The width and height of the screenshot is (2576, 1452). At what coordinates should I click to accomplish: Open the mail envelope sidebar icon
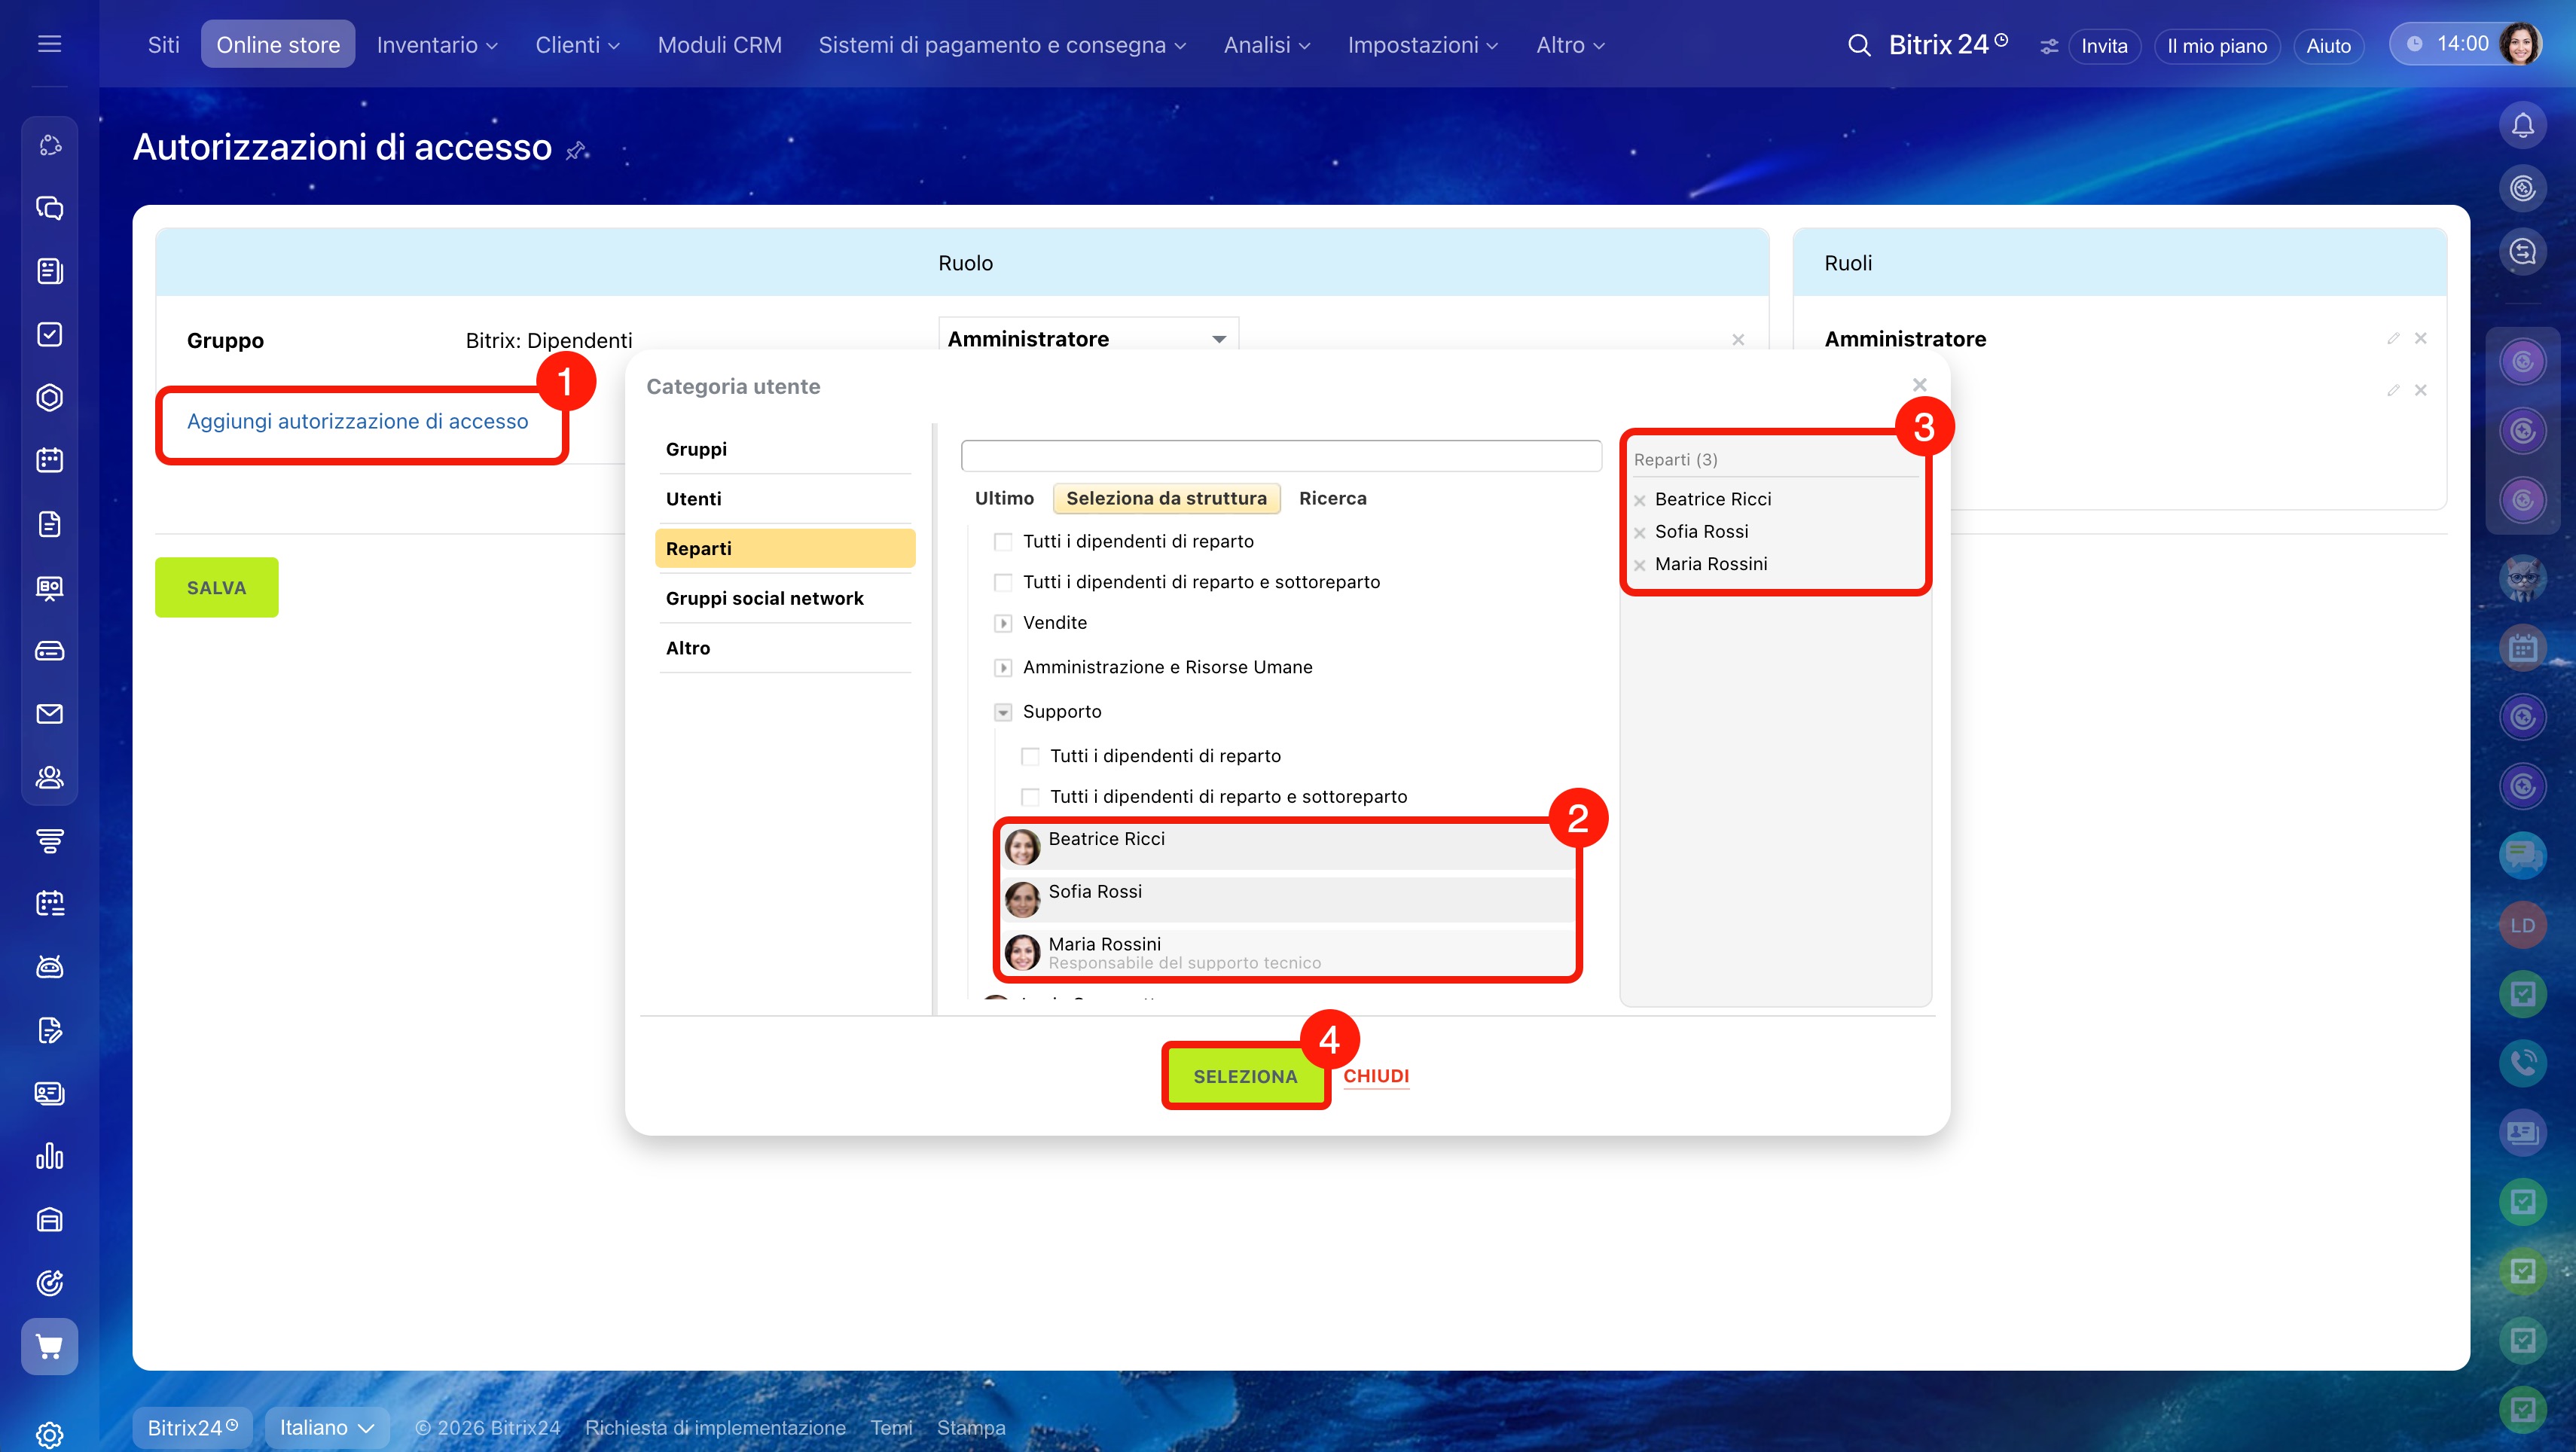coord(49,714)
